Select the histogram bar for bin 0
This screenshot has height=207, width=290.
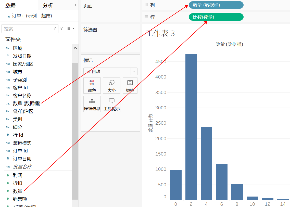pos(176,185)
